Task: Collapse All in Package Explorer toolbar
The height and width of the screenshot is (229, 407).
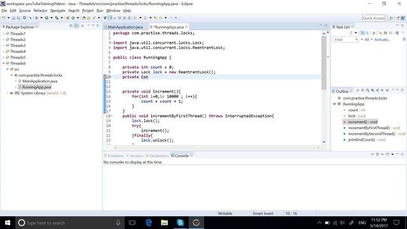Action: pos(71,25)
